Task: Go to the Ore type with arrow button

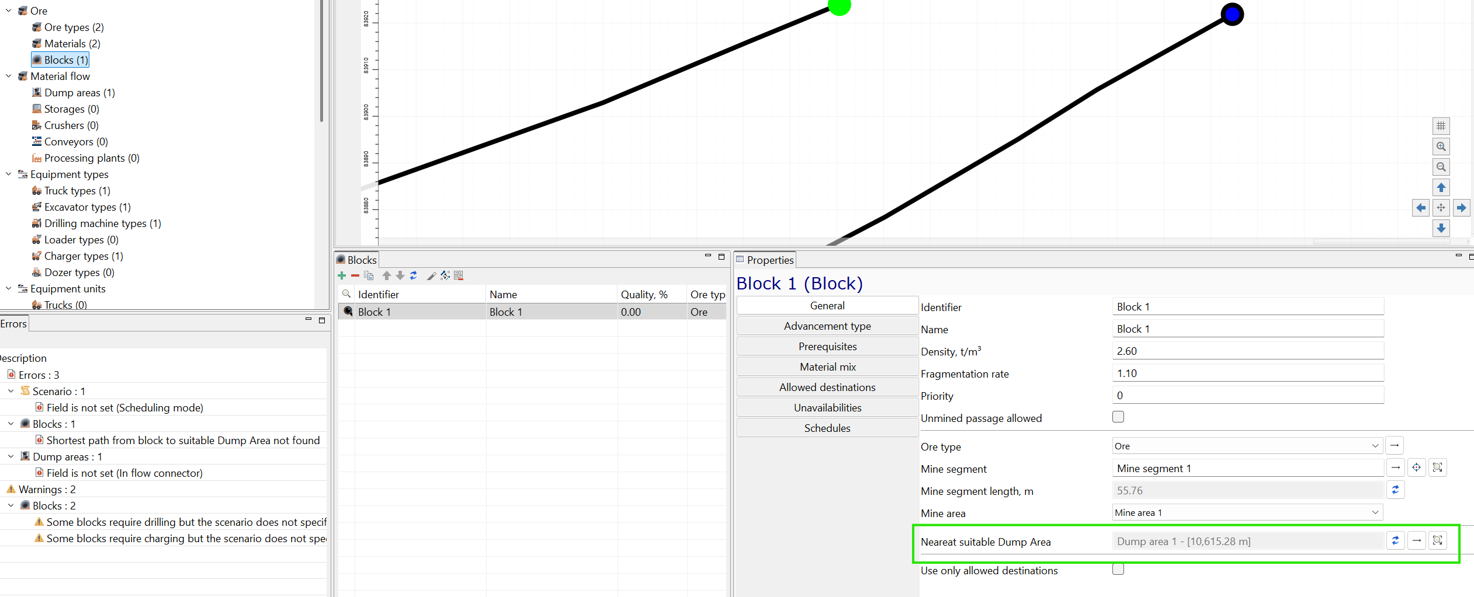Action: coord(1395,446)
